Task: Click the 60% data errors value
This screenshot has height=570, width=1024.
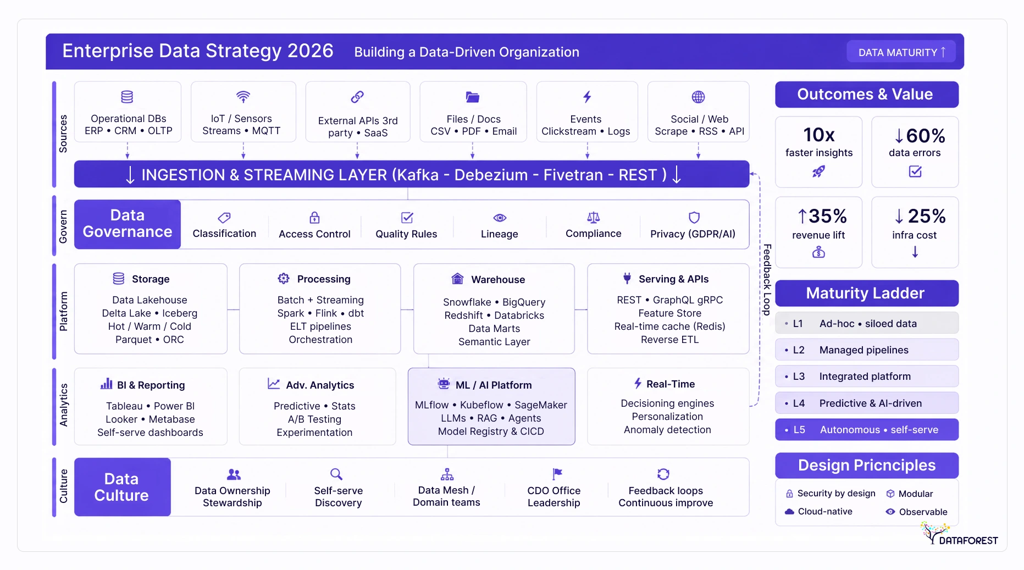Action: point(920,136)
